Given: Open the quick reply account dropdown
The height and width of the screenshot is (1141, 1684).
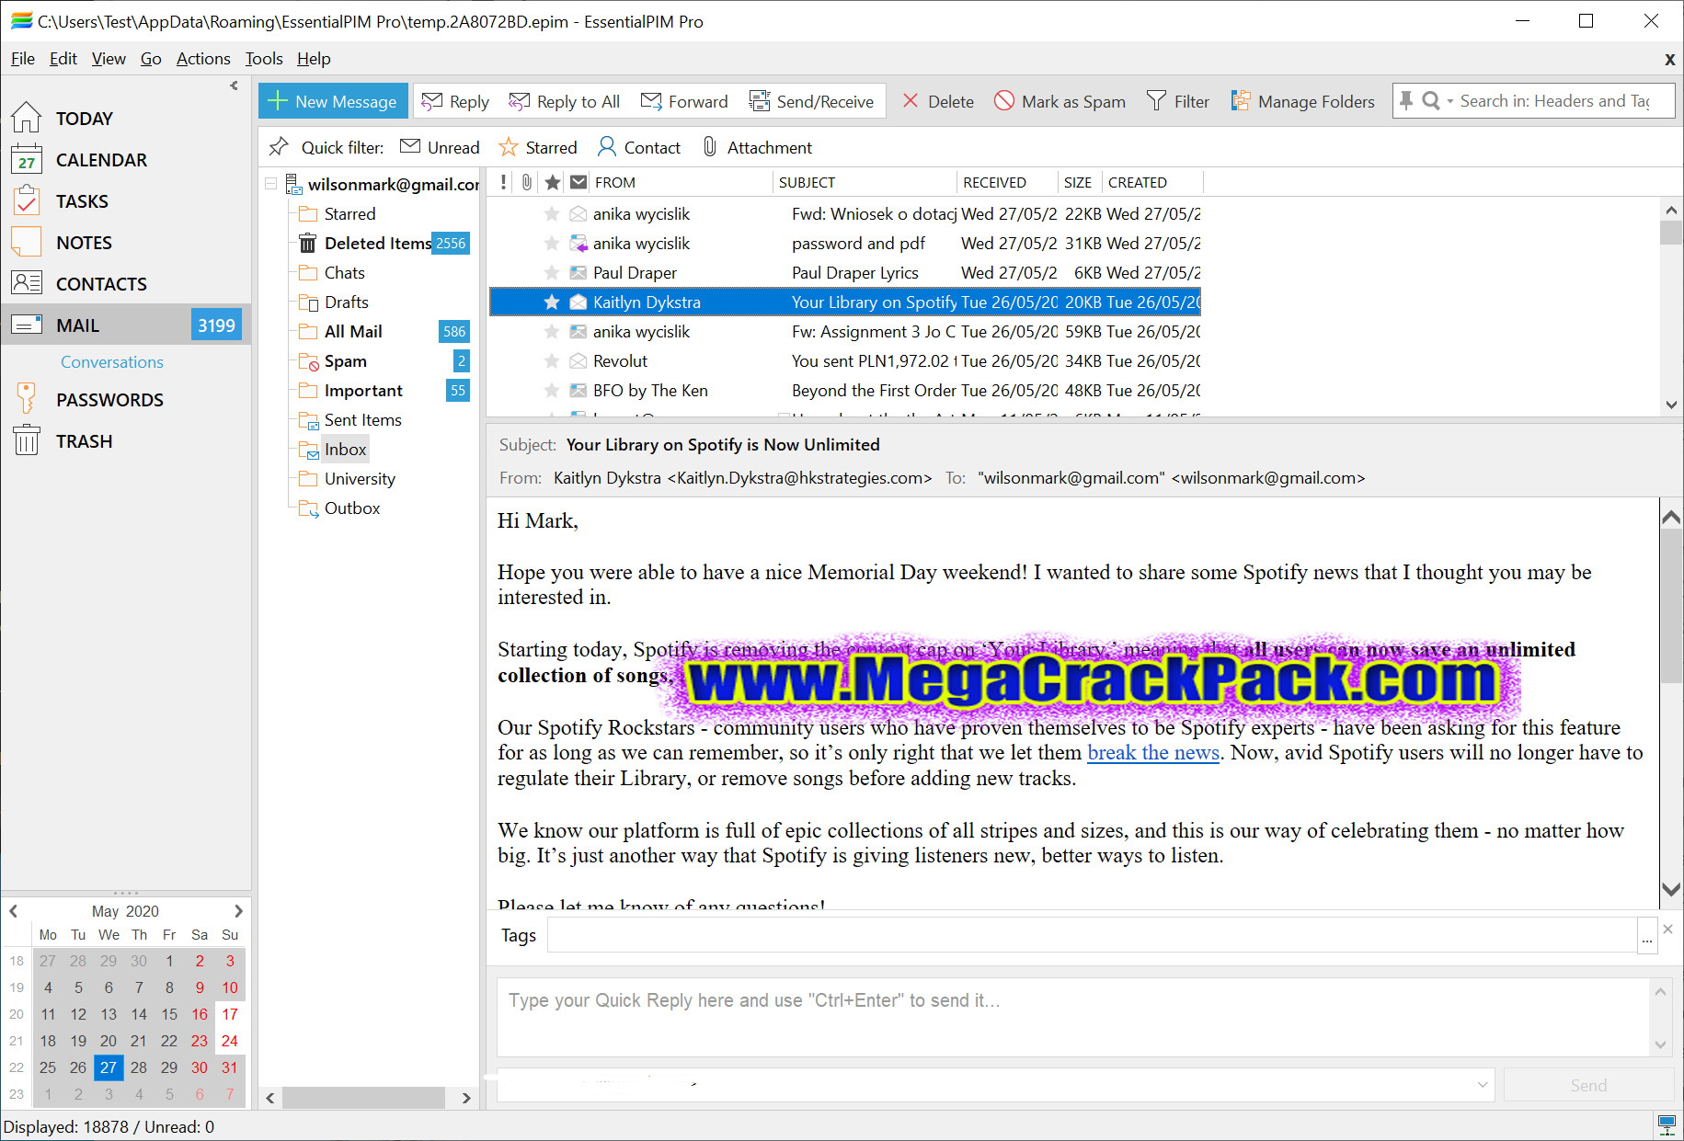Looking at the screenshot, I should (x=1482, y=1085).
